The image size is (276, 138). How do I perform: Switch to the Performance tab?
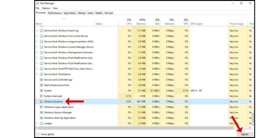coord(55,13)
